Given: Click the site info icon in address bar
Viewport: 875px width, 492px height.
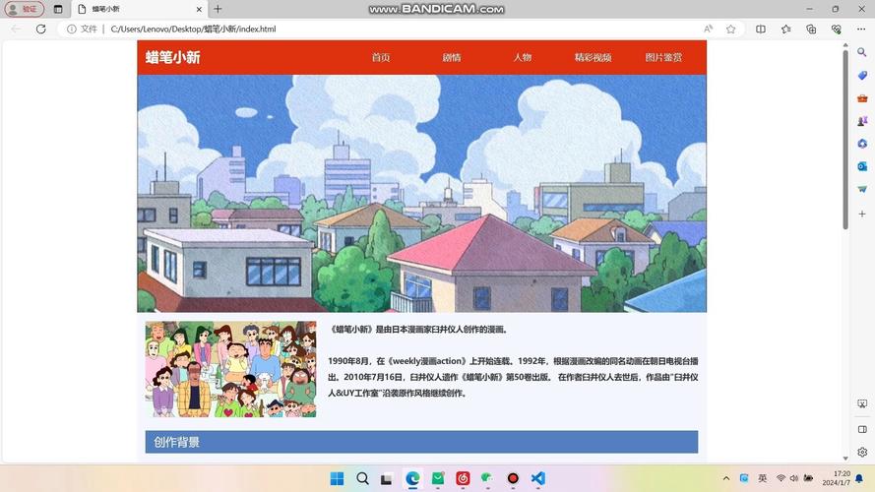Looking at the screenshot, I should point(72,29).
